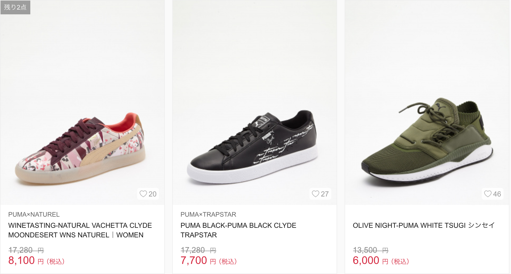Like the olive Tsugi sneaker heart
This screenshot has height=274, width=511.
[488, 194]
